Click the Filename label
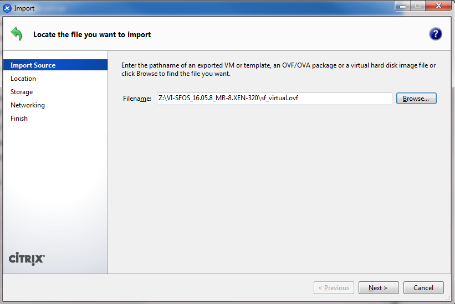Viewport: 455px width, 304px height. point(137,99)
